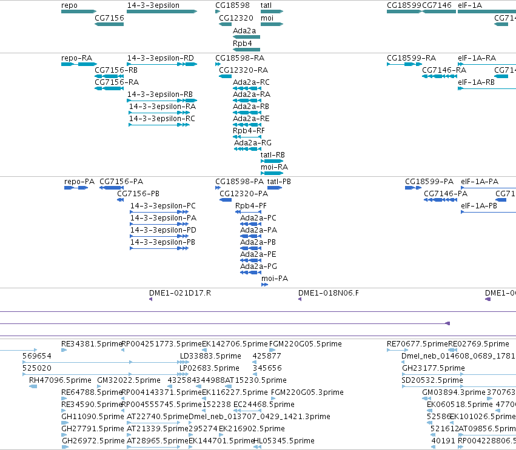Click protein label 'CG7156-PA'
This screenshot has width=516, height=450.
coord(121,182)
